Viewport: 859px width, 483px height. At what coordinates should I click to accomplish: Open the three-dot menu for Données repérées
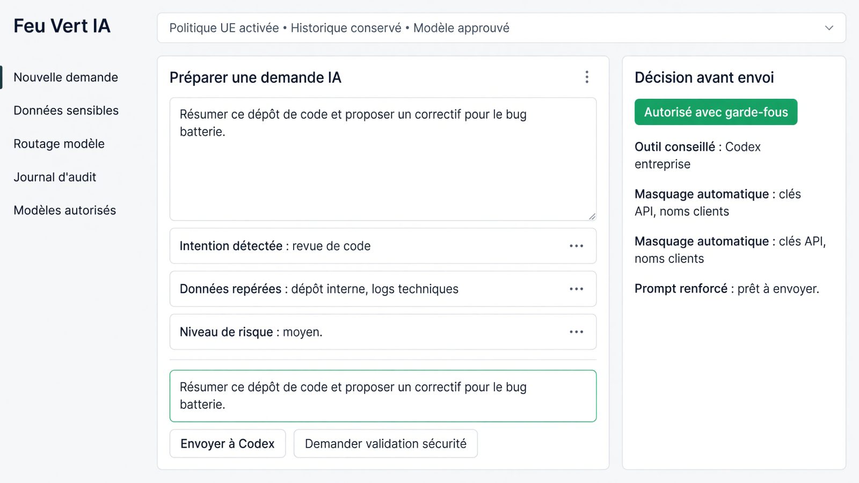pyautogui.click(x=576, y=289)
